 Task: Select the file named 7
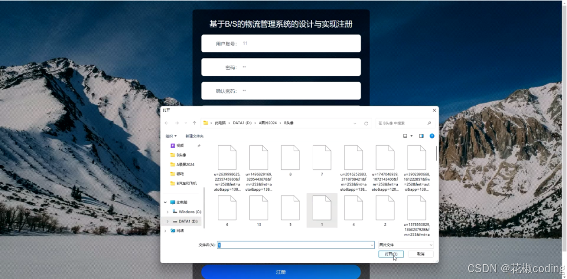coord(322,157)
